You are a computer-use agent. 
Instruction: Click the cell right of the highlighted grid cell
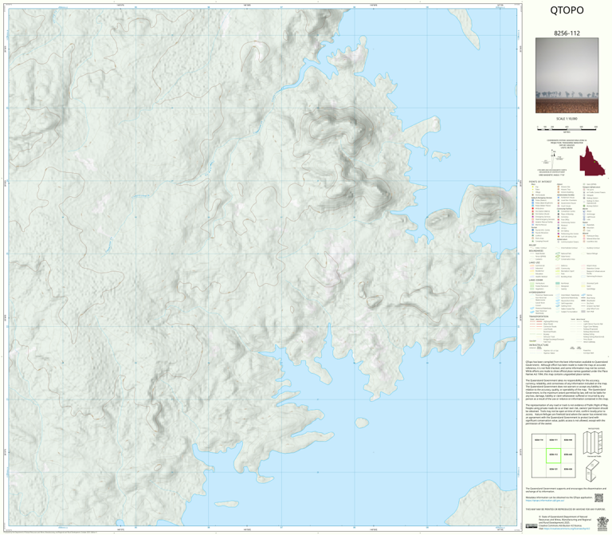568,455
